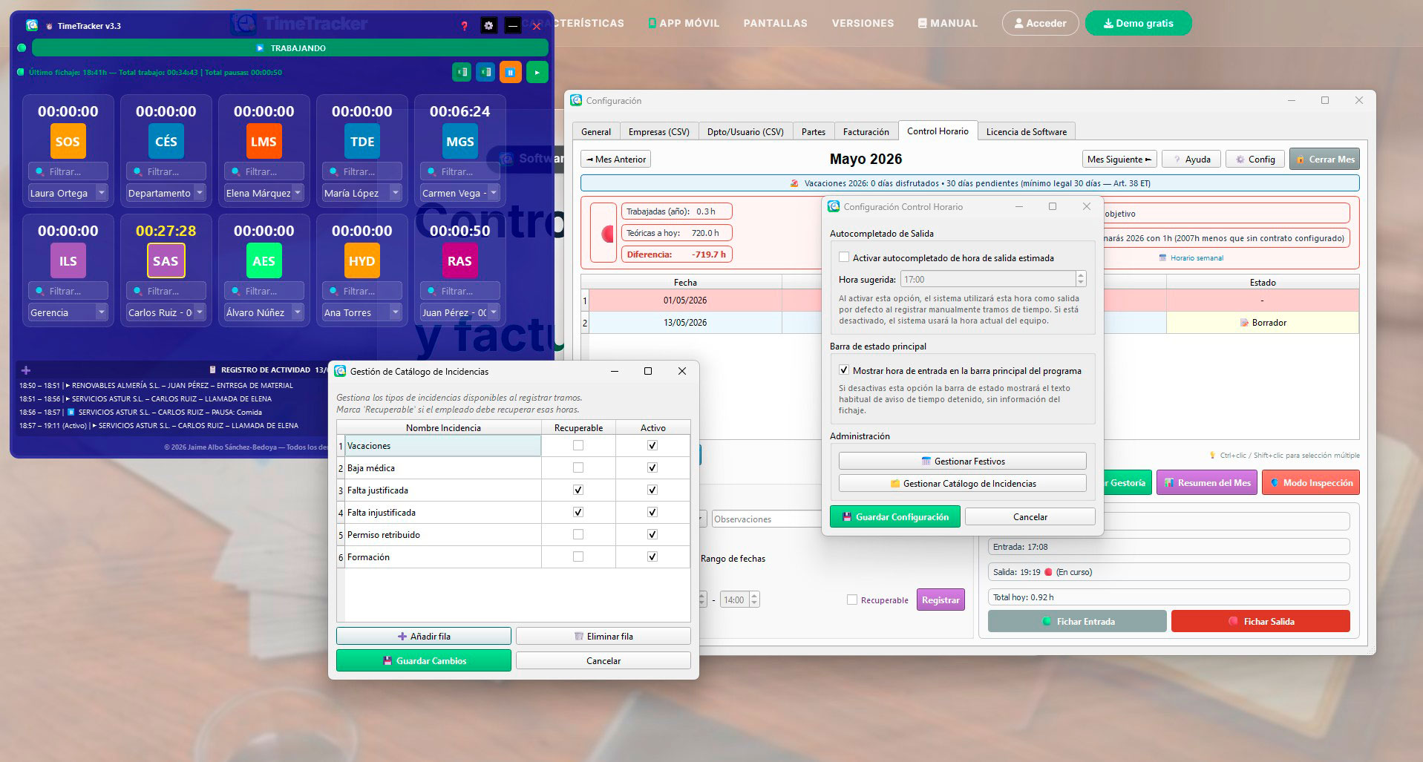Viewport: 1423px width, 762px height.
Task: Open Resumen del Mes report
Action: pos(1206,482)
